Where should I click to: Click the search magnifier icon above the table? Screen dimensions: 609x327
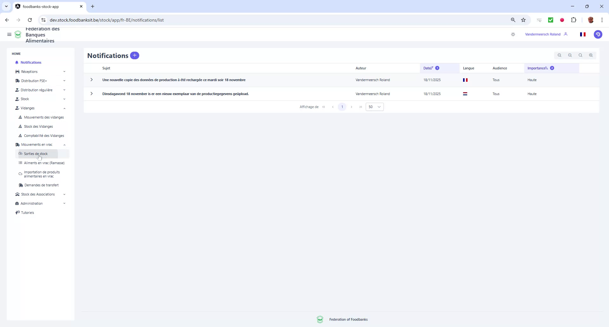pos(580,55)
